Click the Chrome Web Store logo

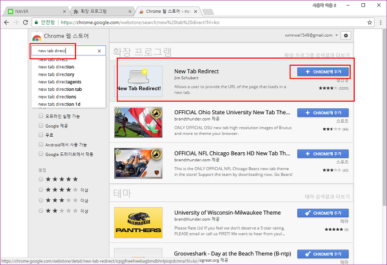click(x=37, y=37)
